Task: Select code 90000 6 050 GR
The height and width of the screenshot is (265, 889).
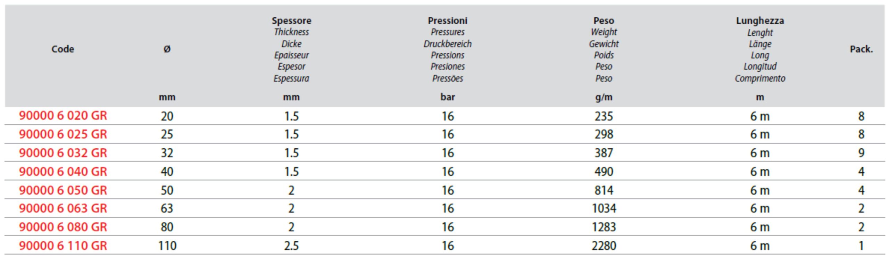Action: coord(63,190)
